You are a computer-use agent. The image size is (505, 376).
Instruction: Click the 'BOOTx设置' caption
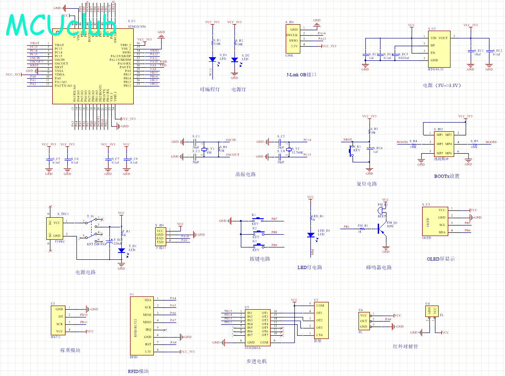(x=447, y=176)
